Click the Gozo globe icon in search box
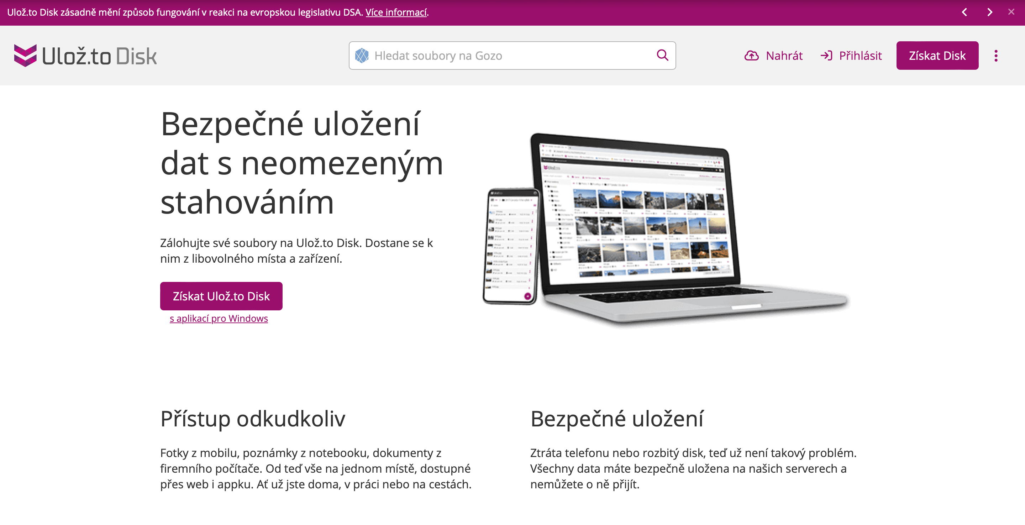This screenshot has height=525, width=1025. [x=361, y=55]
